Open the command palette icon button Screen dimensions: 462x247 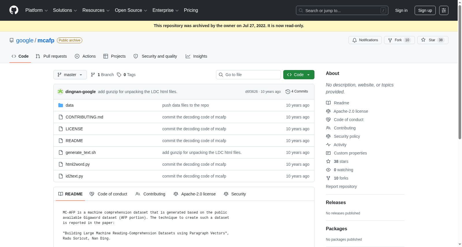point(444,10)
